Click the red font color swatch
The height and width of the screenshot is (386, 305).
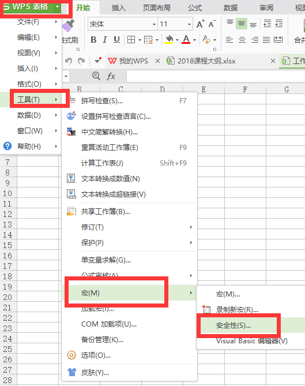click(x=186, y=39)
